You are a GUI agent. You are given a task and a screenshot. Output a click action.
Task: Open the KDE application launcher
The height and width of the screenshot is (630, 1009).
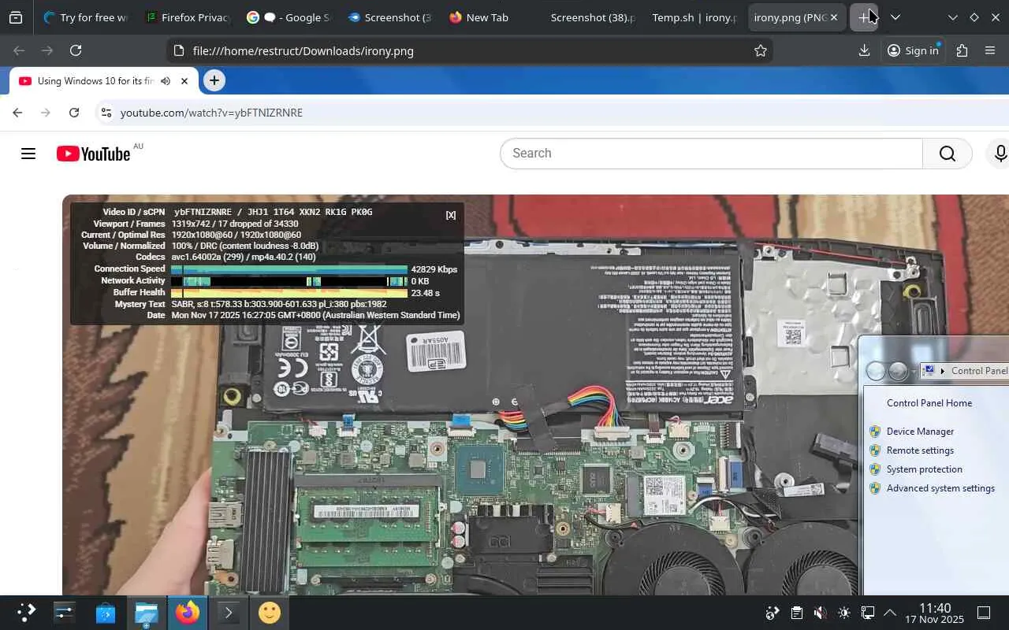pyautogui.click(x=26, y=612)
